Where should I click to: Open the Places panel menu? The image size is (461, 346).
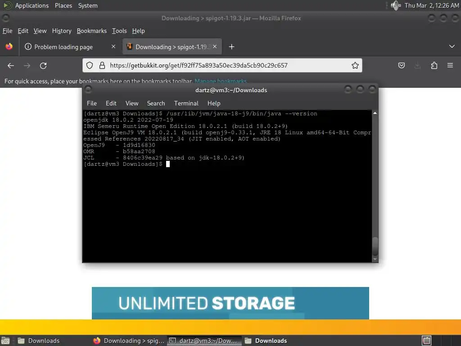[63, 5]
